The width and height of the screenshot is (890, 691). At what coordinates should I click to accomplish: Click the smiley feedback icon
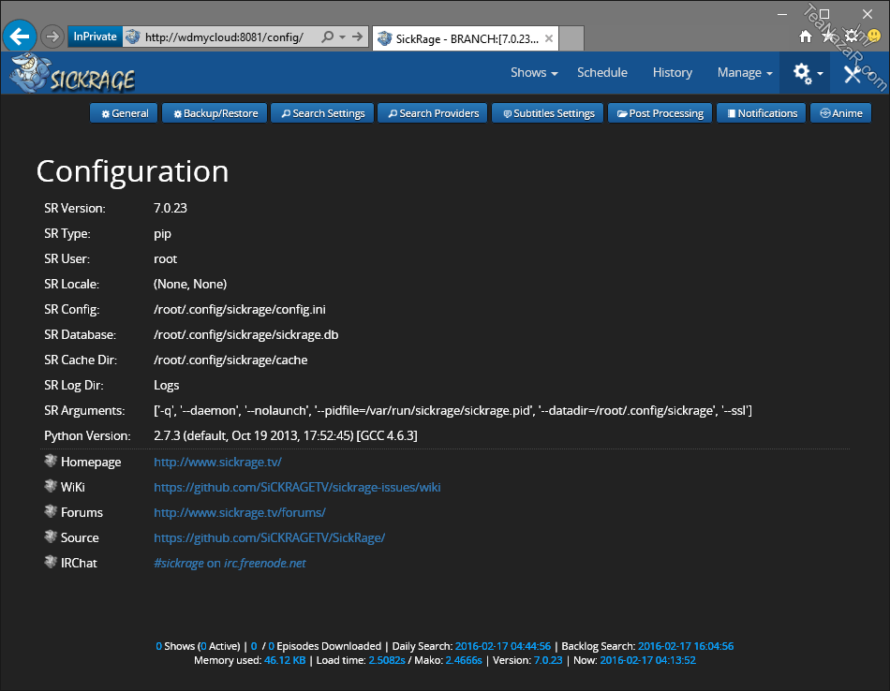tap(874, 37)
